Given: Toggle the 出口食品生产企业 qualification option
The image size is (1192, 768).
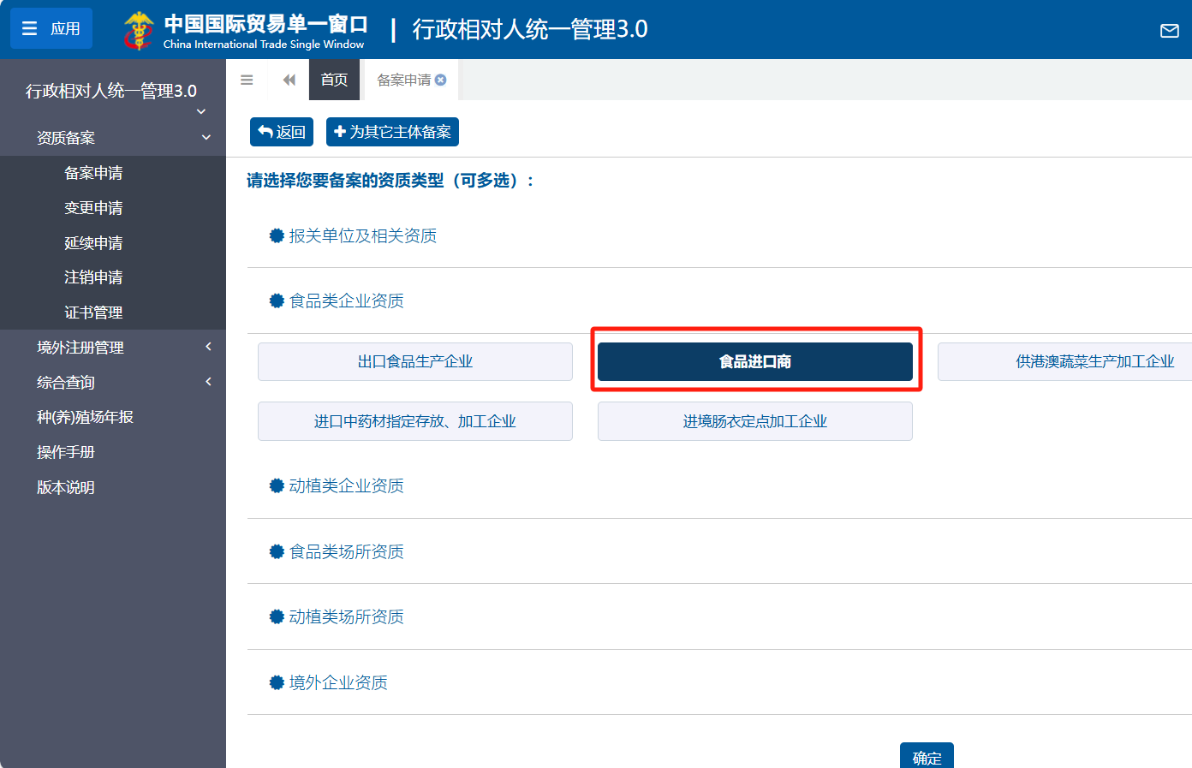Looking at the screenshot, I should tap(415, 361).
